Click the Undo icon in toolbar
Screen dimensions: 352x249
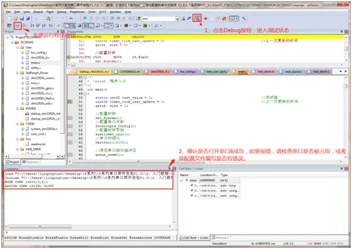(57, 19)
